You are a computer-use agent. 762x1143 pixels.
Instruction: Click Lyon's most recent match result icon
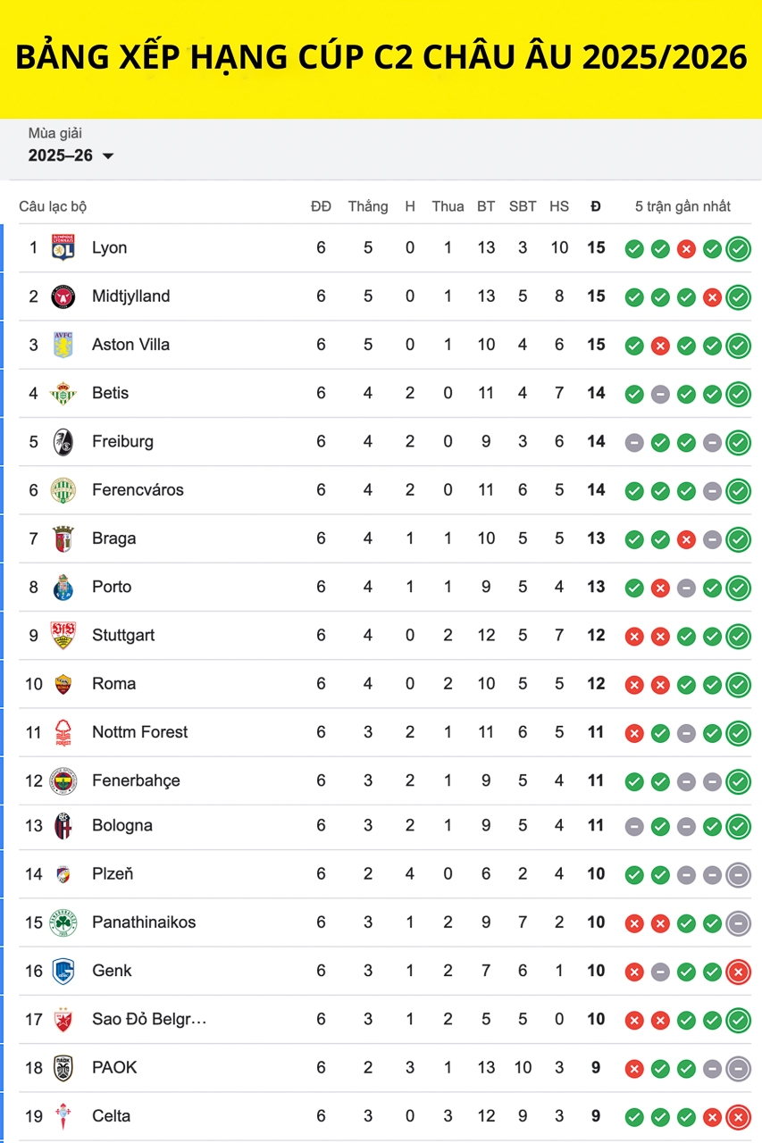[738, 248]
